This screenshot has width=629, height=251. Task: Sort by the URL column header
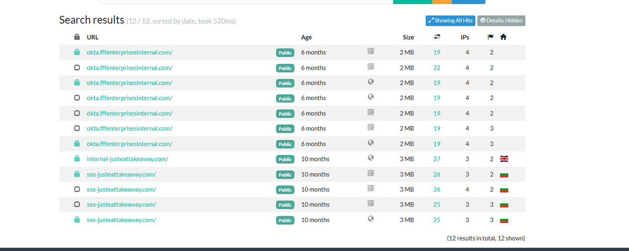(92, 37)
